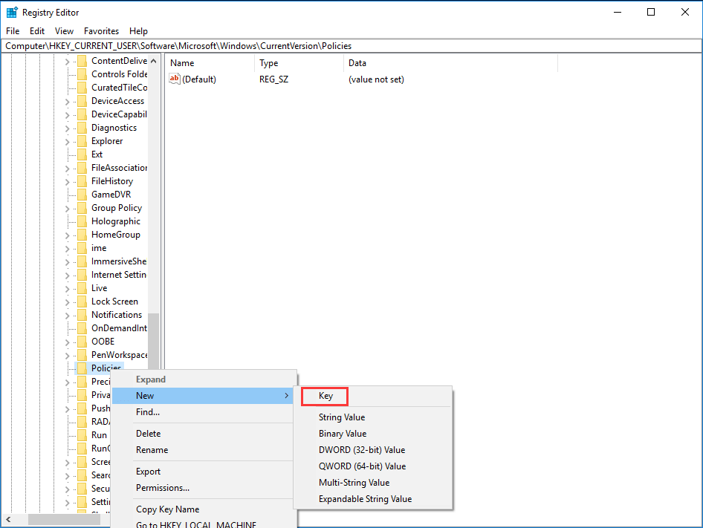Expand the Notifications key chevron
Image resolution: width=703 pixels, height=528 pixels.
[67, 316]
